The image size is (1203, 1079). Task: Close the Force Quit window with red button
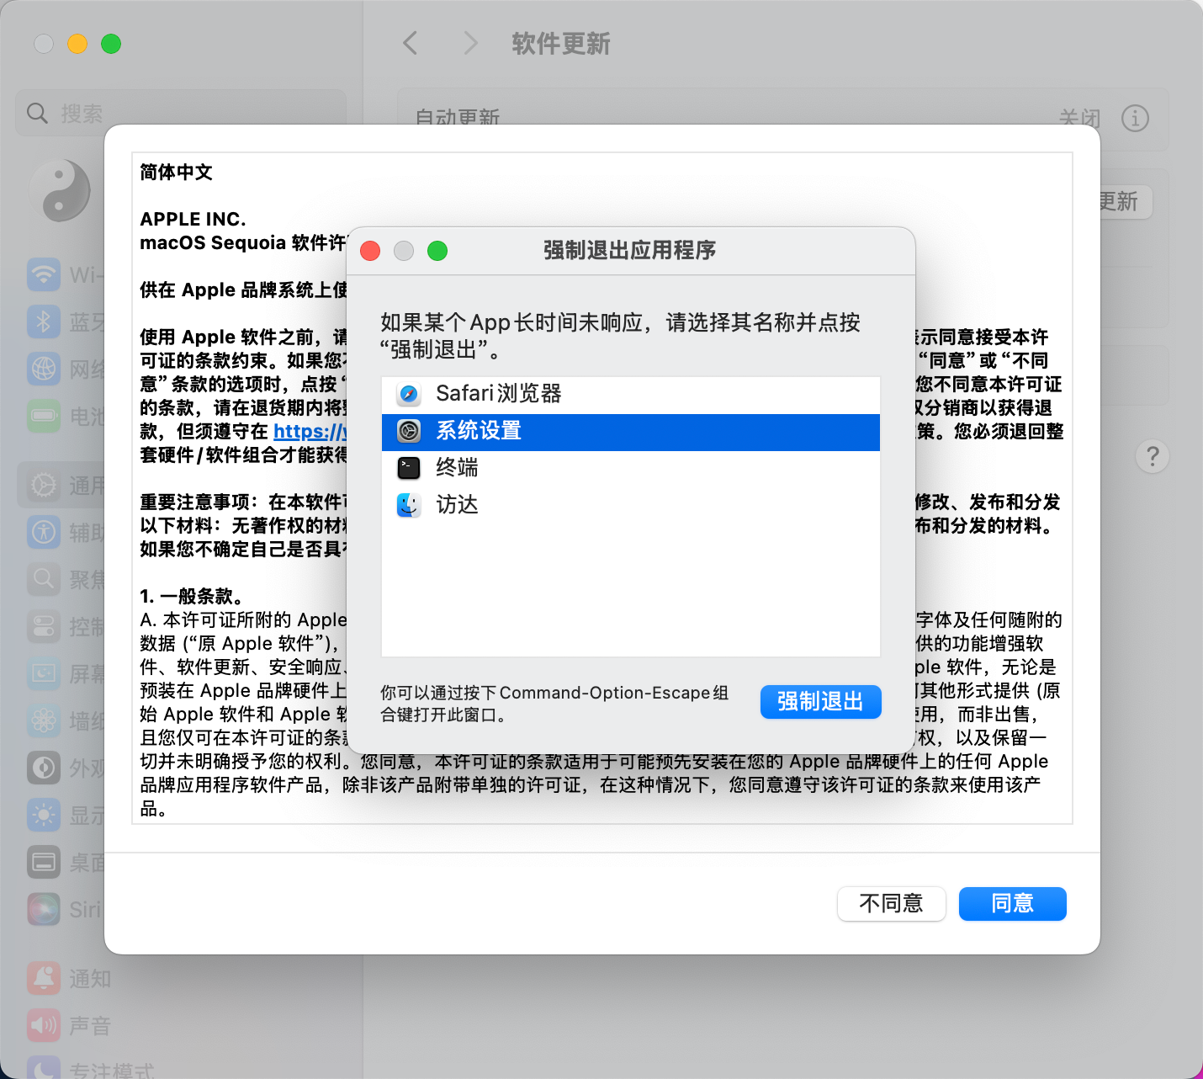370,251
